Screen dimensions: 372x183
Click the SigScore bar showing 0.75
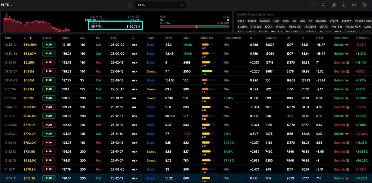pos(208,71)
